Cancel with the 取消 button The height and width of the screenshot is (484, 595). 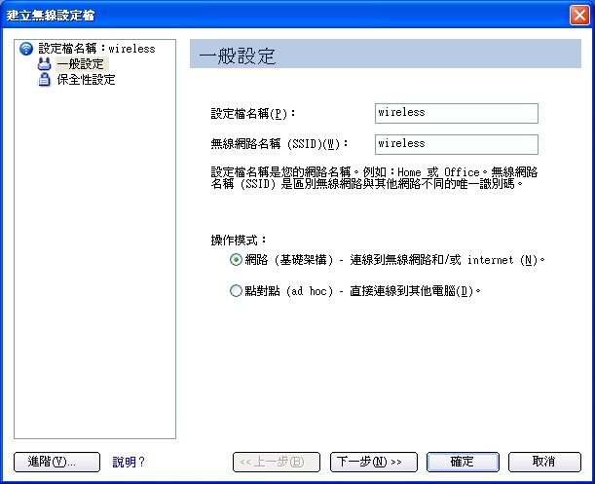(544, 462)
